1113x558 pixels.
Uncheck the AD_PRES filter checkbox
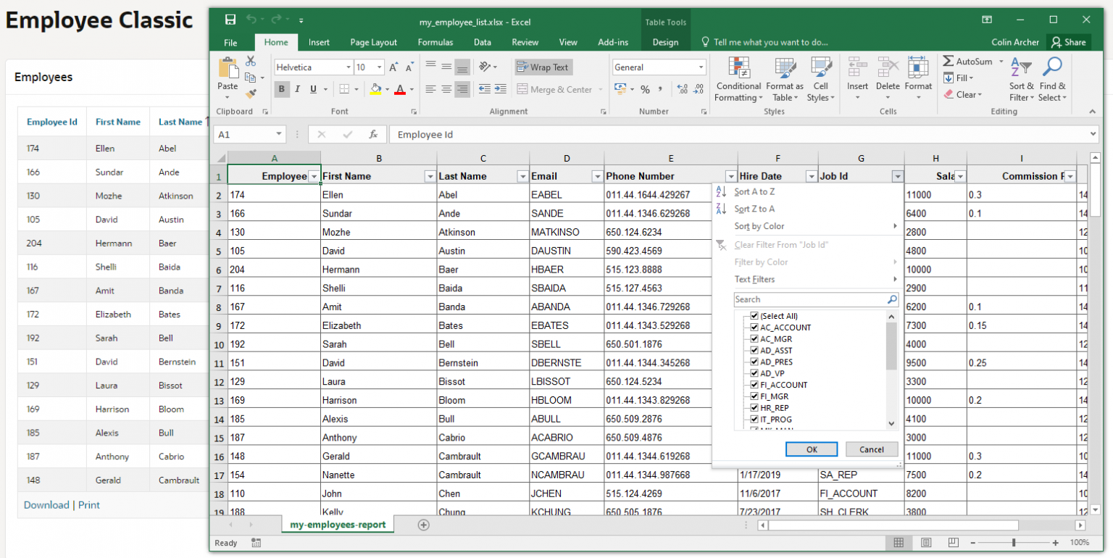[x=754, y=362]
